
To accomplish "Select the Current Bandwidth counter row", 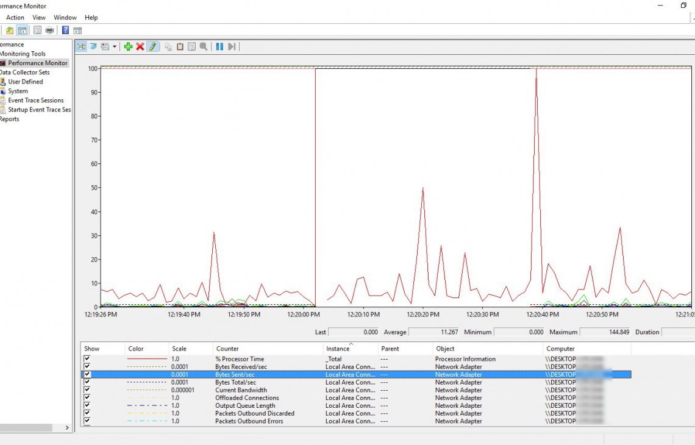I will pos(241,390).
